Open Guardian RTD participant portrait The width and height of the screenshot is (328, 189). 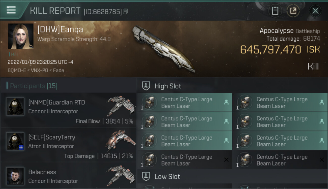click(15, 107)
